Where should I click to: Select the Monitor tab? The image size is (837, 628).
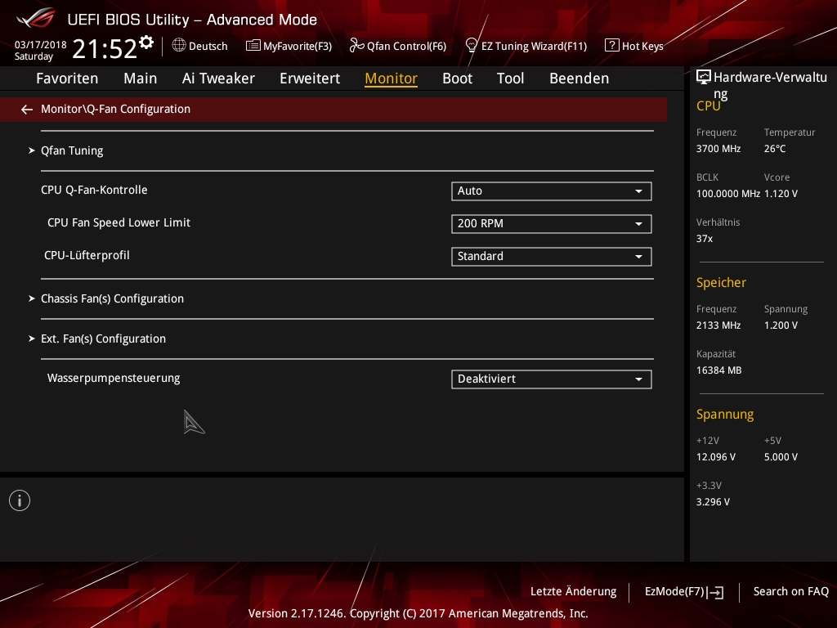pyautogui.click(x=392, y=78)
